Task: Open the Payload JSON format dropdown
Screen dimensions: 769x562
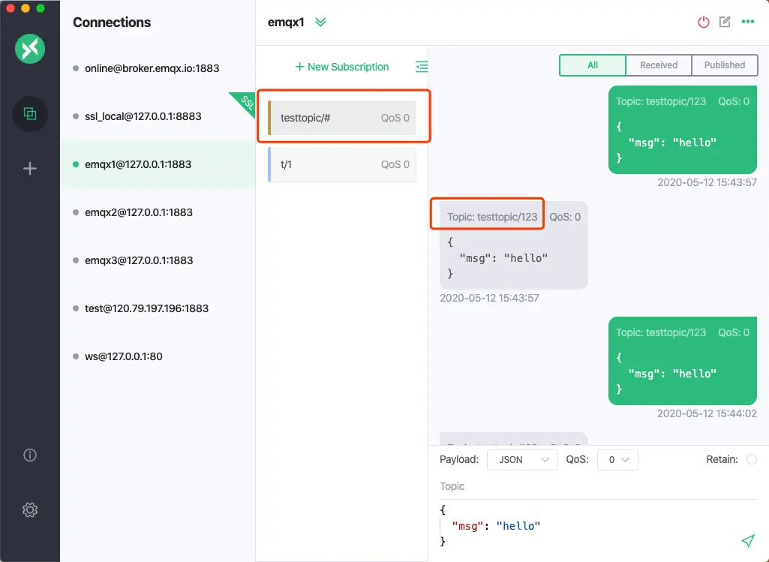Action: click(x=522, y=459)
